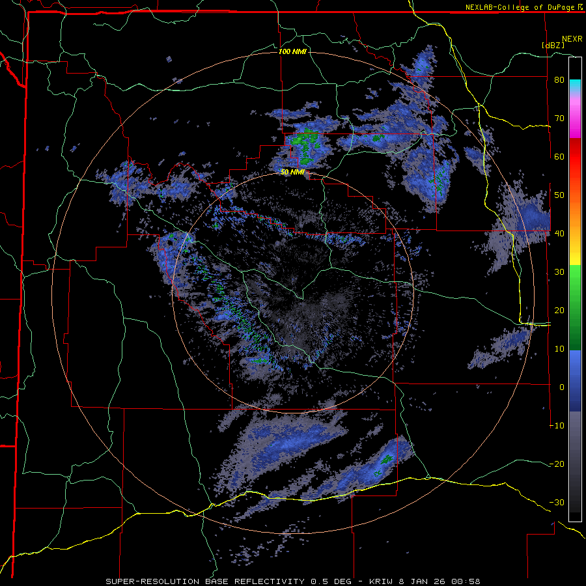Select the 30 value on the dBZ scale

[559, 272]
